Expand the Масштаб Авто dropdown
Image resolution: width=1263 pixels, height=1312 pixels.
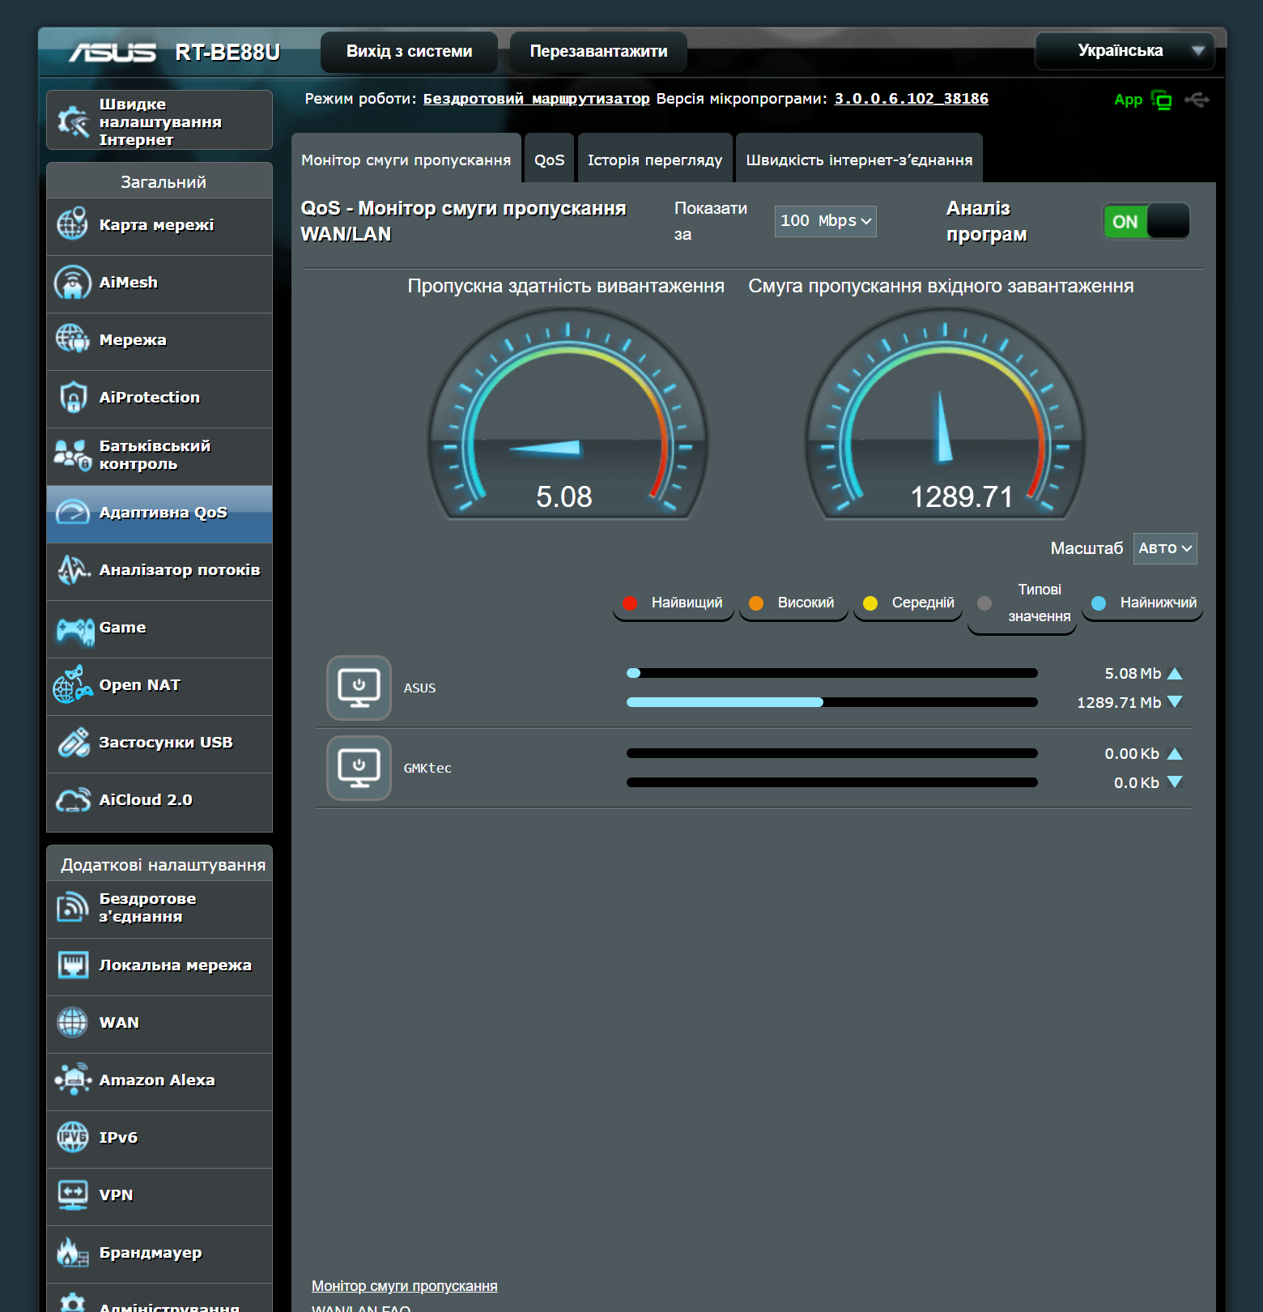[1164, 548]
